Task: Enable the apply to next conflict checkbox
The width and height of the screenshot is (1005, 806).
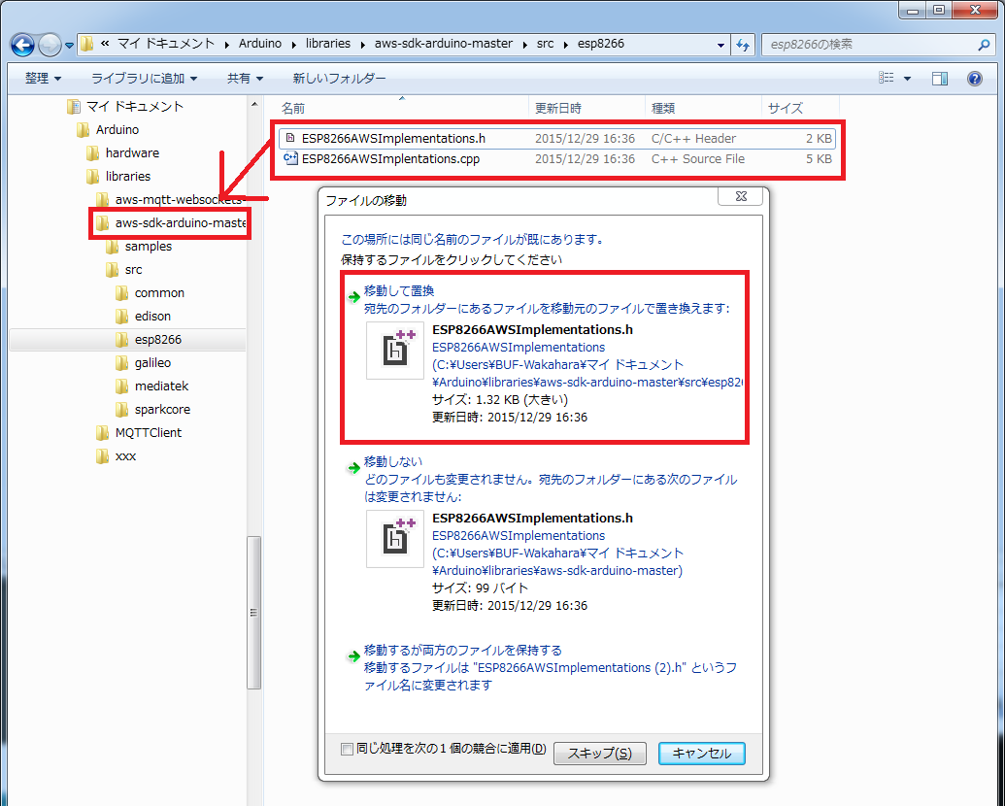Action: pyautogui.click(x=347, y=749)
